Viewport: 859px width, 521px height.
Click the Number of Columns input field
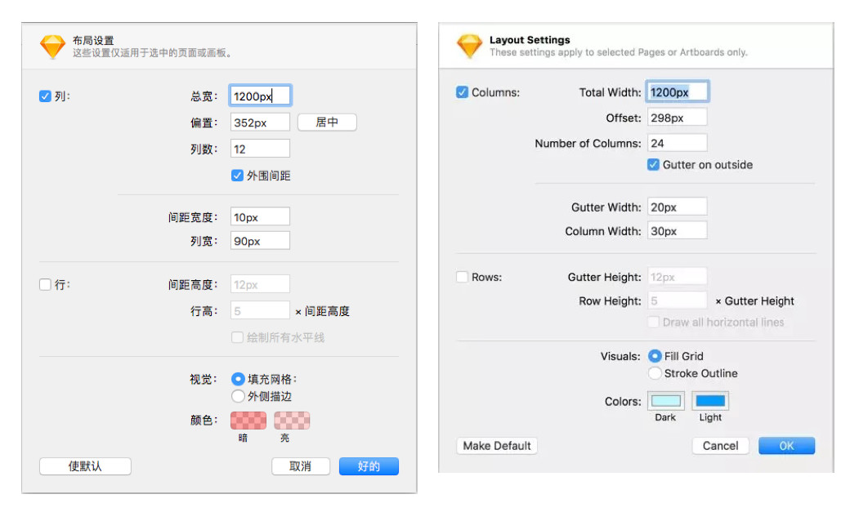[677, 143]
